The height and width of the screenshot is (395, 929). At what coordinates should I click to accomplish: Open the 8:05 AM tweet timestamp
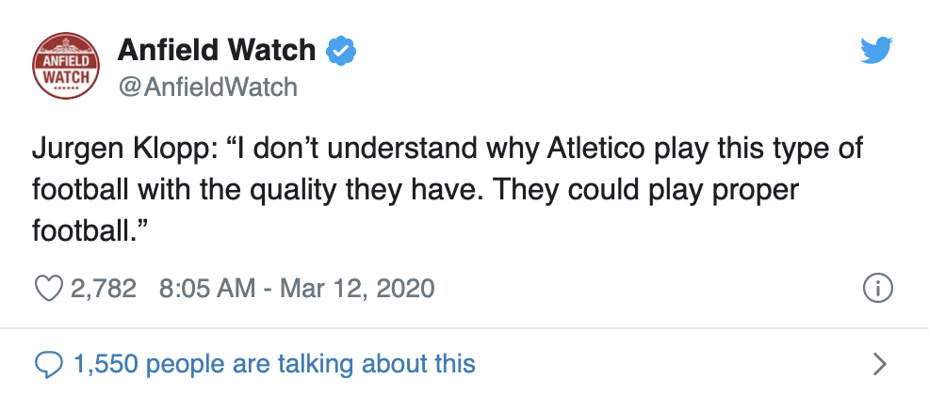tap(208, 288)
